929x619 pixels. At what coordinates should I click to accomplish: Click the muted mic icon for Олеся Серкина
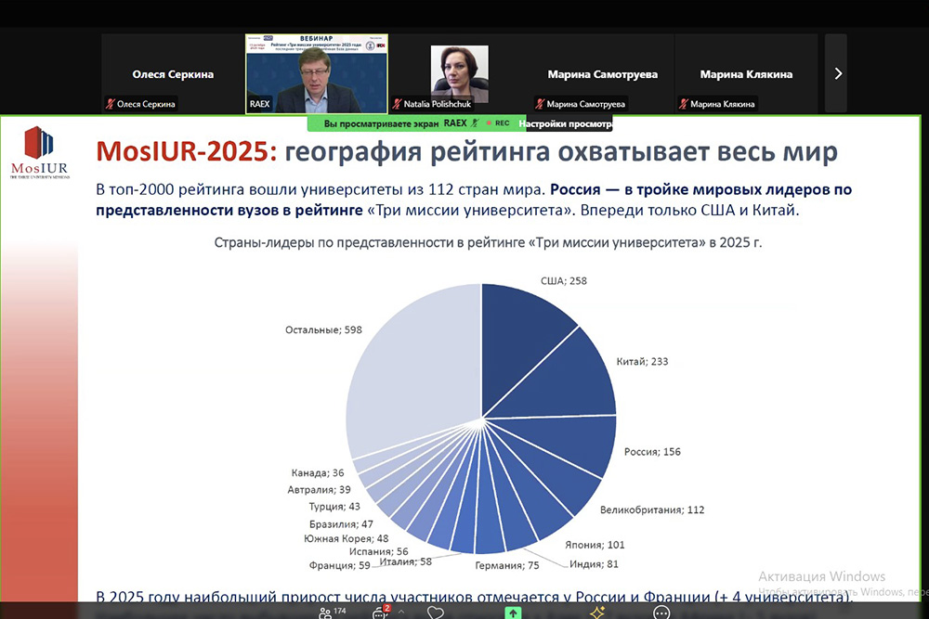click(x=111, y=104)
